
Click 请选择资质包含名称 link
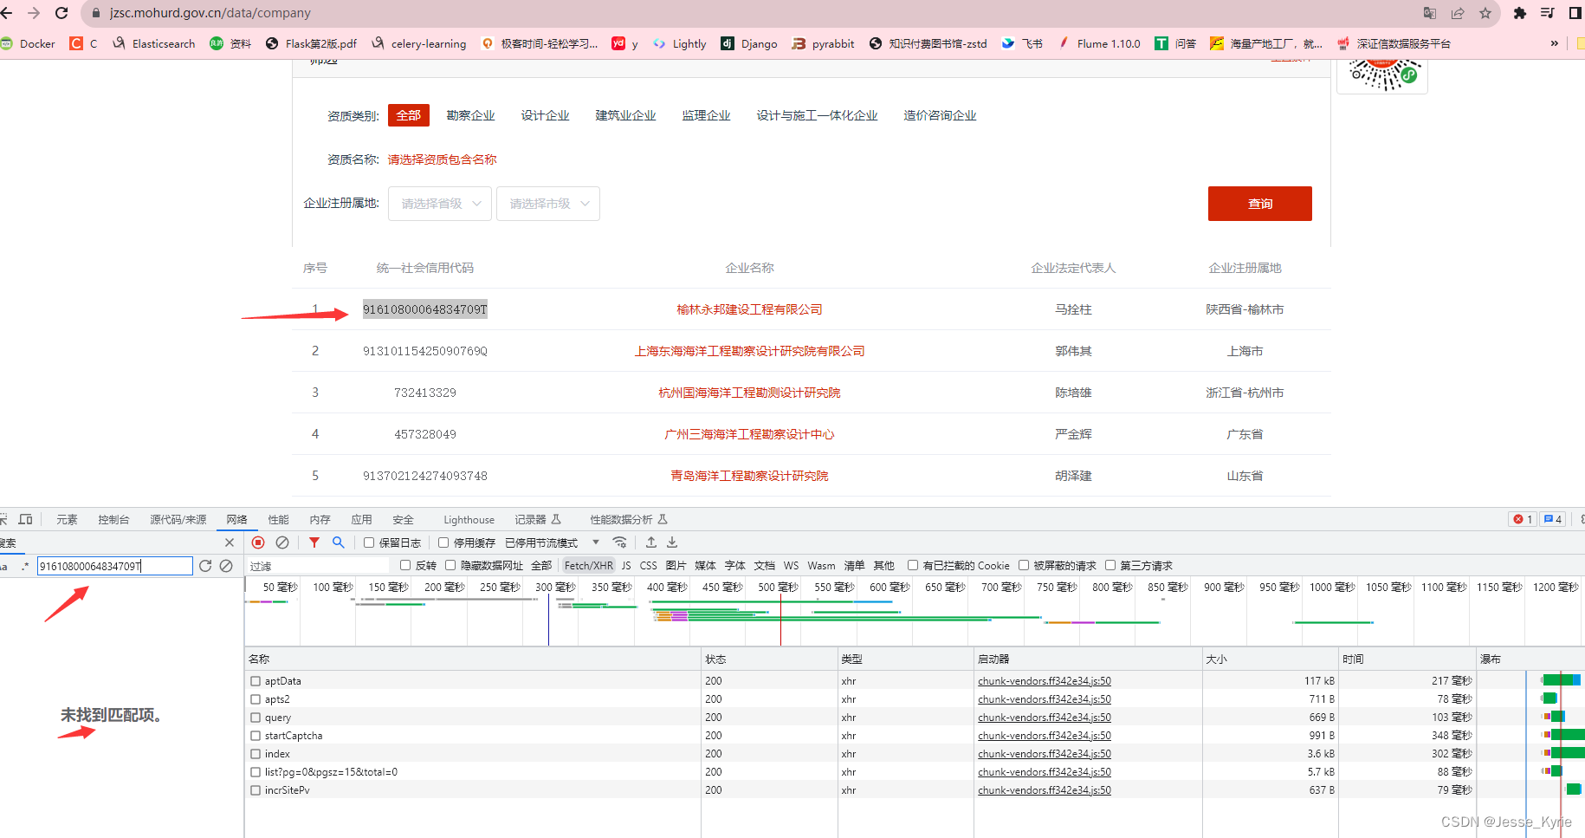tap(443, 159)
